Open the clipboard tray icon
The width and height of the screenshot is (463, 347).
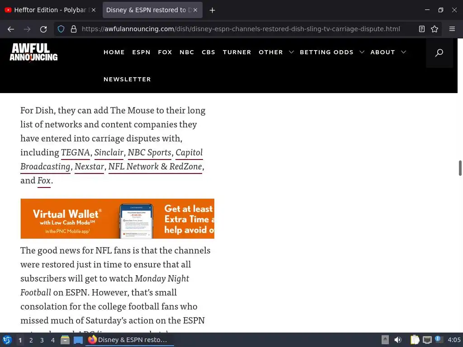point(415,340)
